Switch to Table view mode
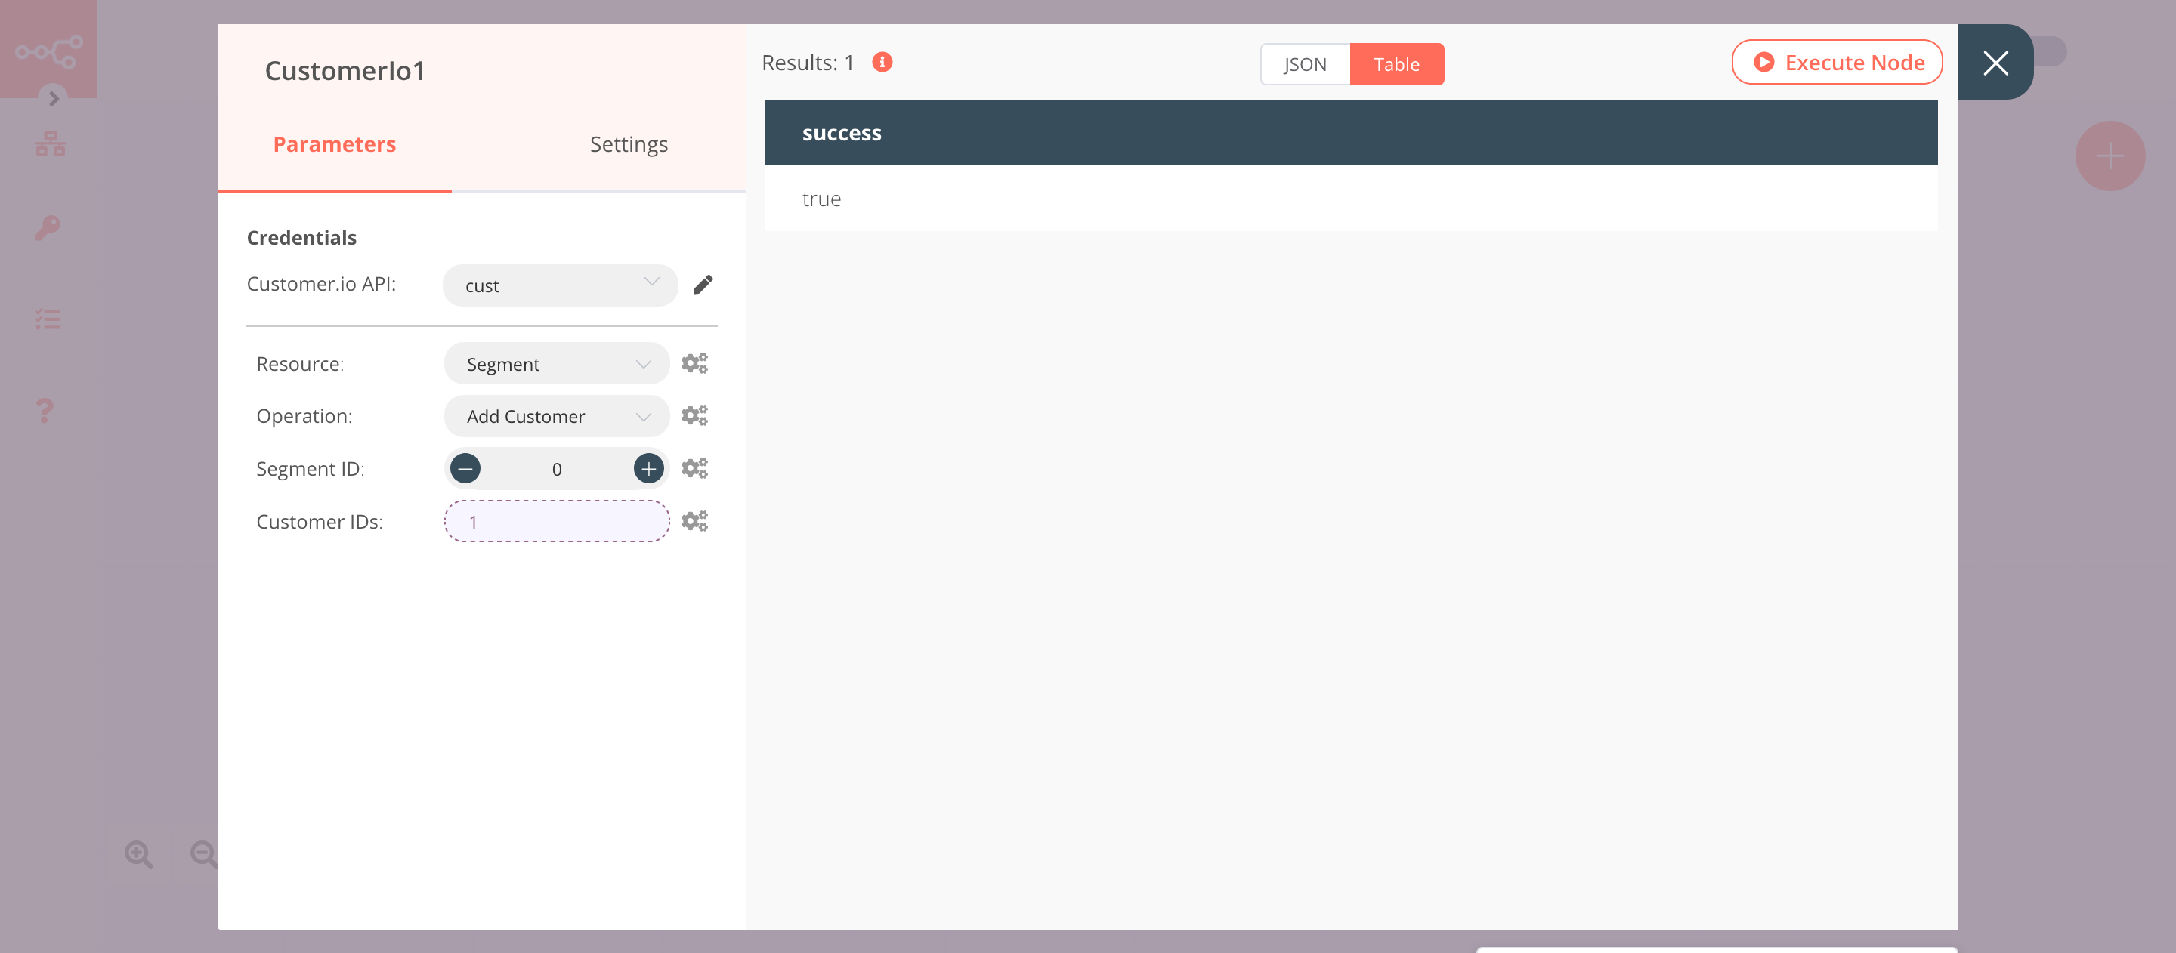2176x953 pixels. [1396, 64]
